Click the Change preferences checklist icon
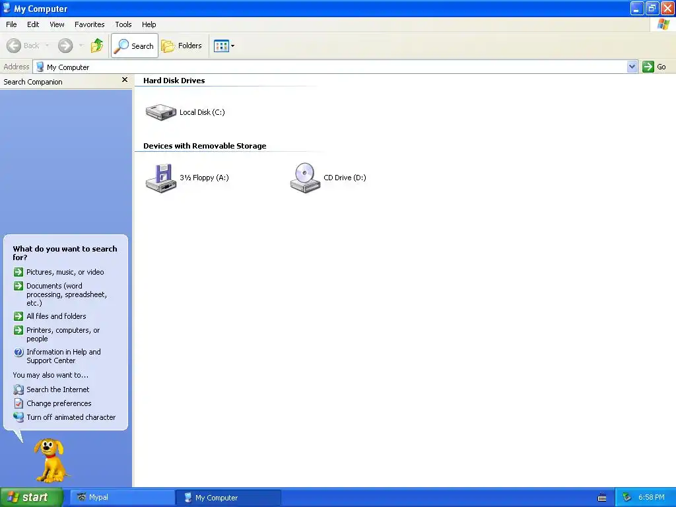This screenshot has height=507, width=676. [18, 403]
